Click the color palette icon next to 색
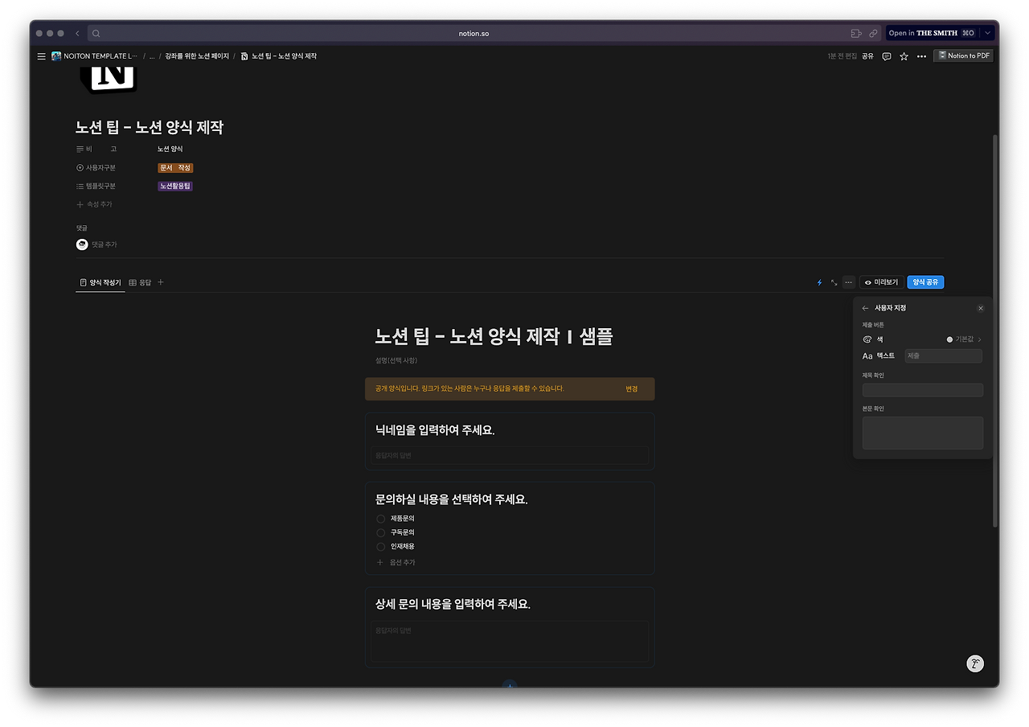The height and width of the screenshot is (727, 1029). pyautogui.click(x=867, y=339)
